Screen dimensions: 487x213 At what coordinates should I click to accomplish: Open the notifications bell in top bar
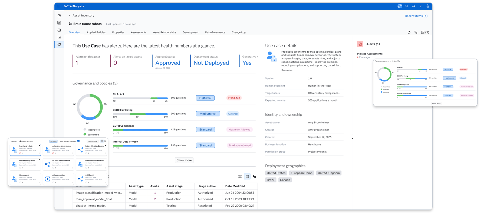pos(414,6)
